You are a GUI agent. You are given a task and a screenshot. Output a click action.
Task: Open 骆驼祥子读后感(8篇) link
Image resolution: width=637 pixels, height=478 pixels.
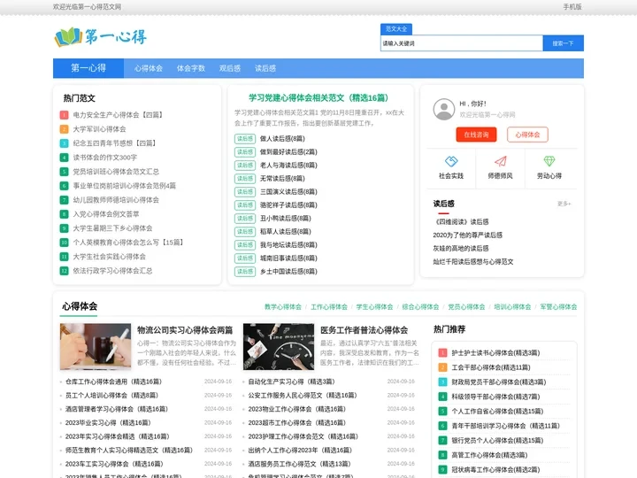point(288,204)
